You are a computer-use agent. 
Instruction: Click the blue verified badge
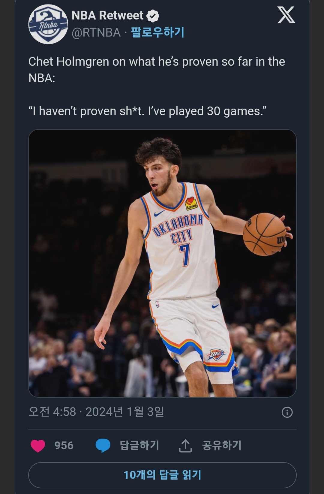click(153, 16)
